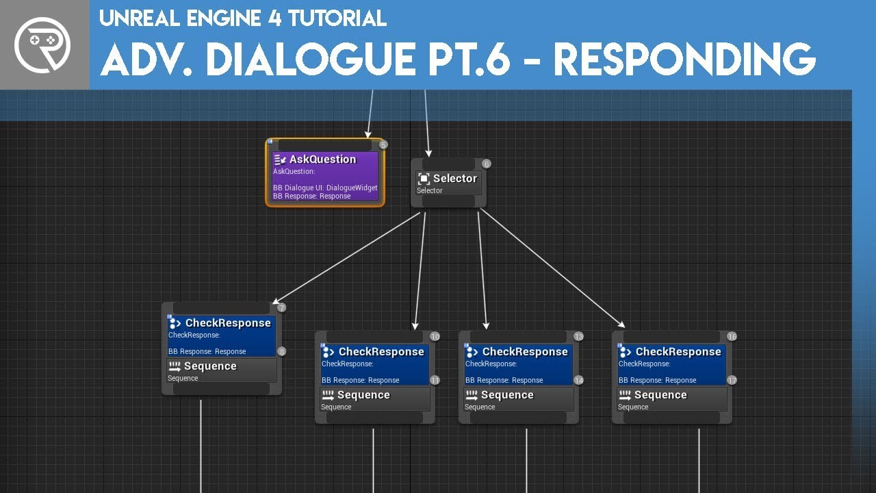876x493 pixels.
Task: Click the top input pin of node 16
Action: (x=671, y=337)
